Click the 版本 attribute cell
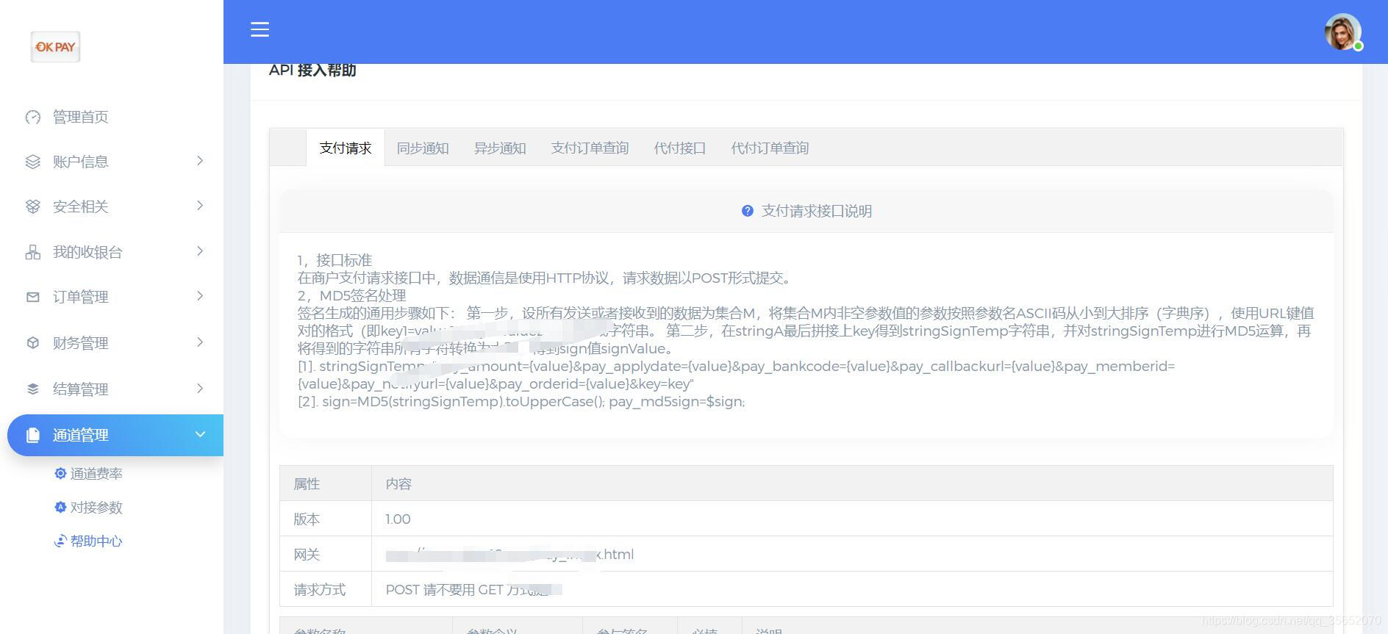Image resolution: width=1388 pixels, height=634 pixels. (x=326, y=519)
